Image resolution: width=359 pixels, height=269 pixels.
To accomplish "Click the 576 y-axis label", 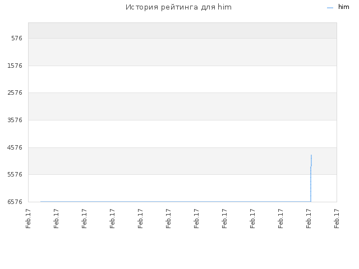I will [17, 39].
